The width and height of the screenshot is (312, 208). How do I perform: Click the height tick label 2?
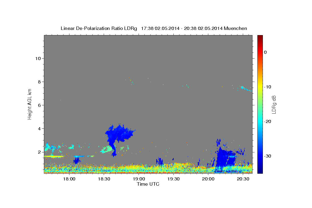point(39,152)
